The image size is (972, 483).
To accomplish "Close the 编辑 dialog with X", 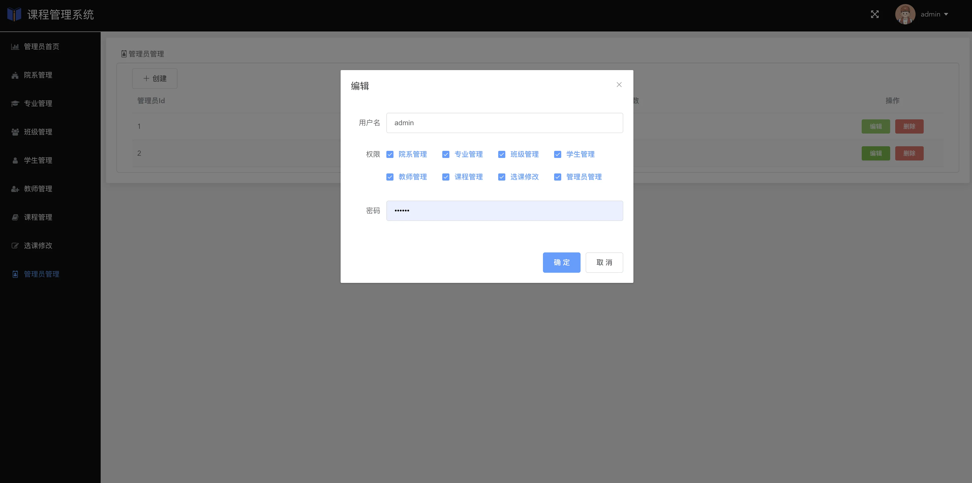I will 619,85.
